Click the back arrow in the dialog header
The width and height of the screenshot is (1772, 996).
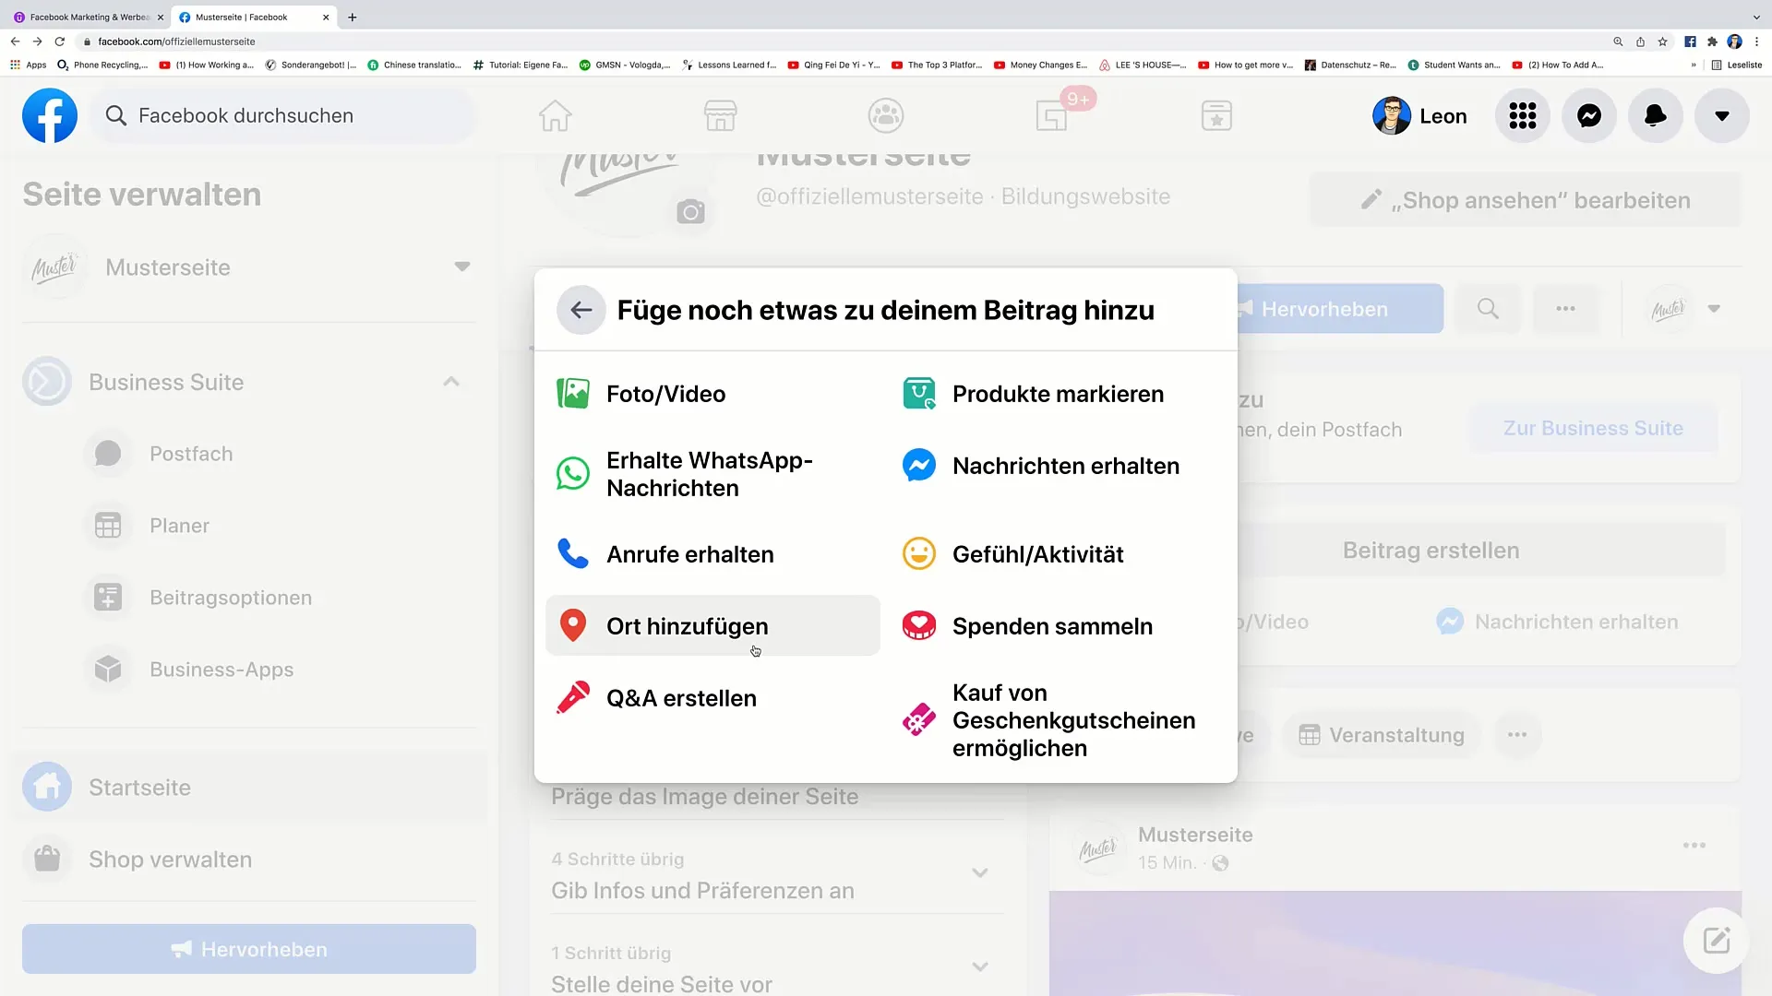tap(581, 310)
